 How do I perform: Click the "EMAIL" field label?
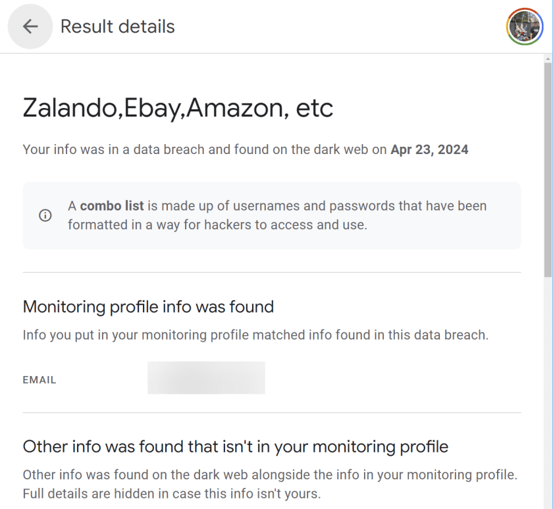coord(39,380)
